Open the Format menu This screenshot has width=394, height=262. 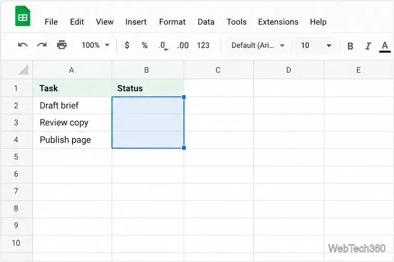point(172,22)
